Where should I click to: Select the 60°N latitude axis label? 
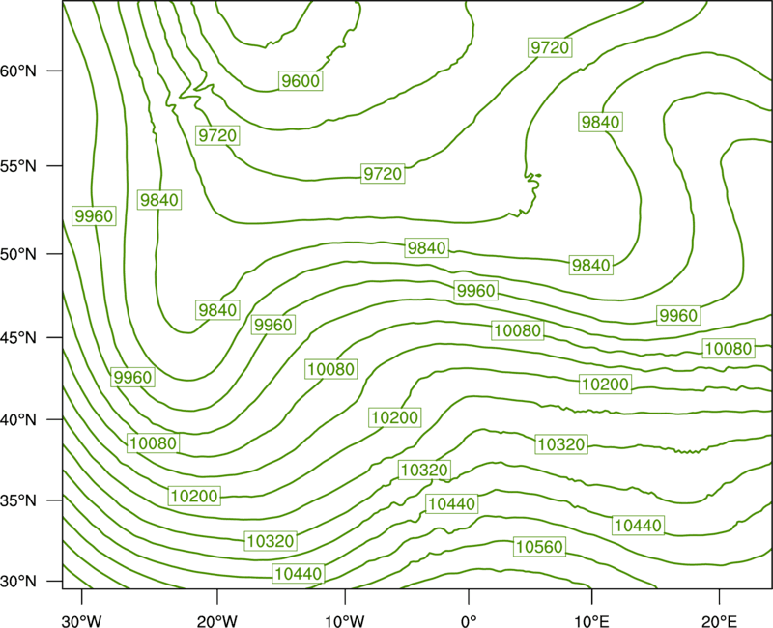[18, 71]
